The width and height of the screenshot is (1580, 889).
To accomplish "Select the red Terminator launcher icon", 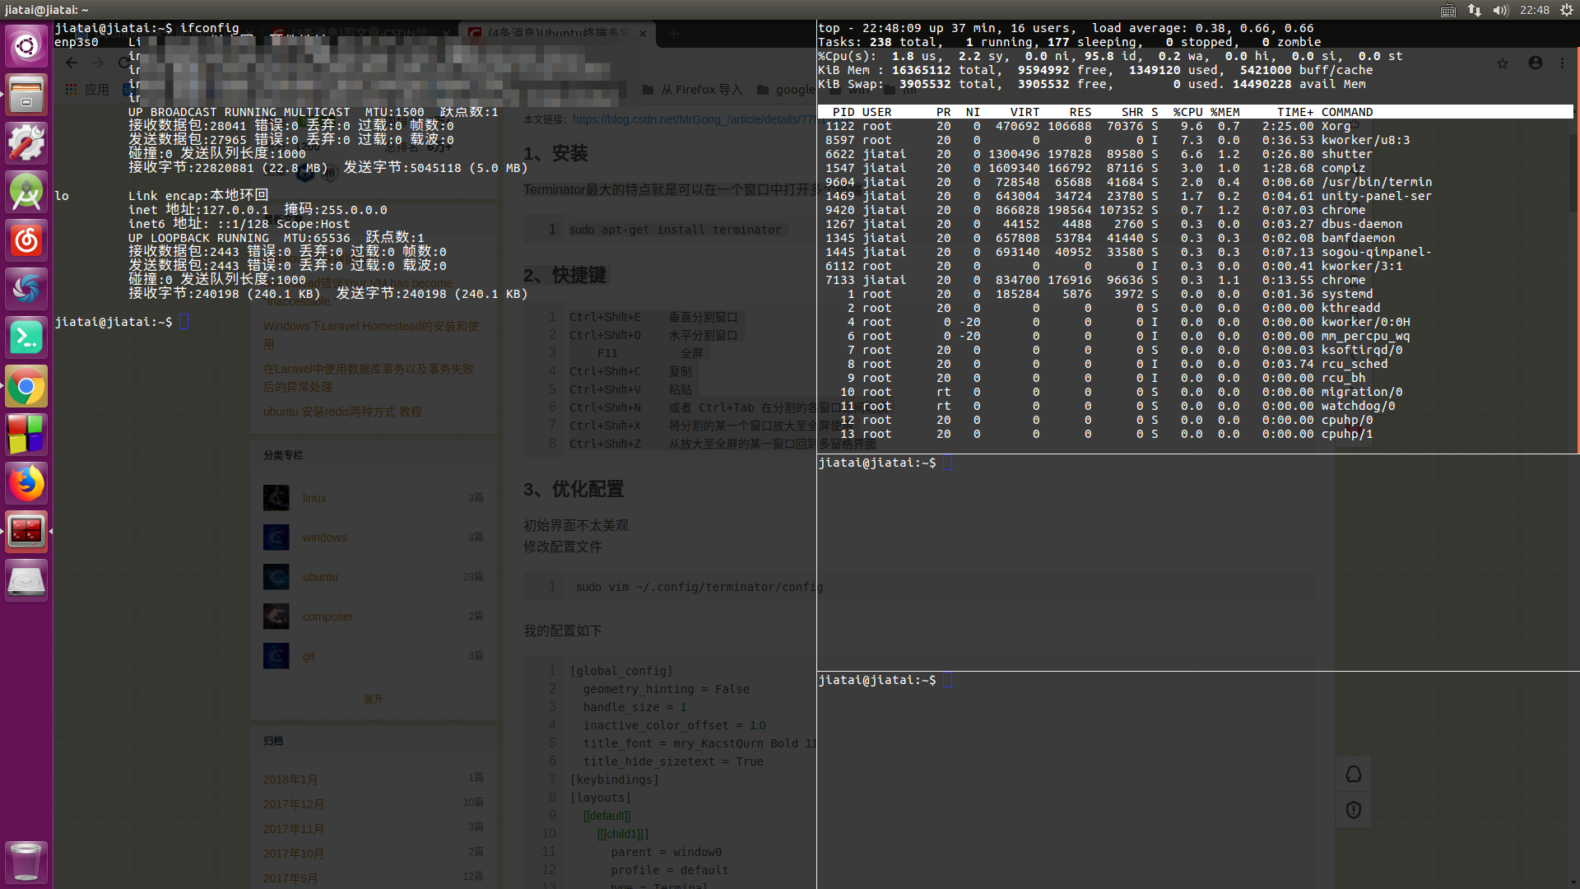I will coord(26,532).
